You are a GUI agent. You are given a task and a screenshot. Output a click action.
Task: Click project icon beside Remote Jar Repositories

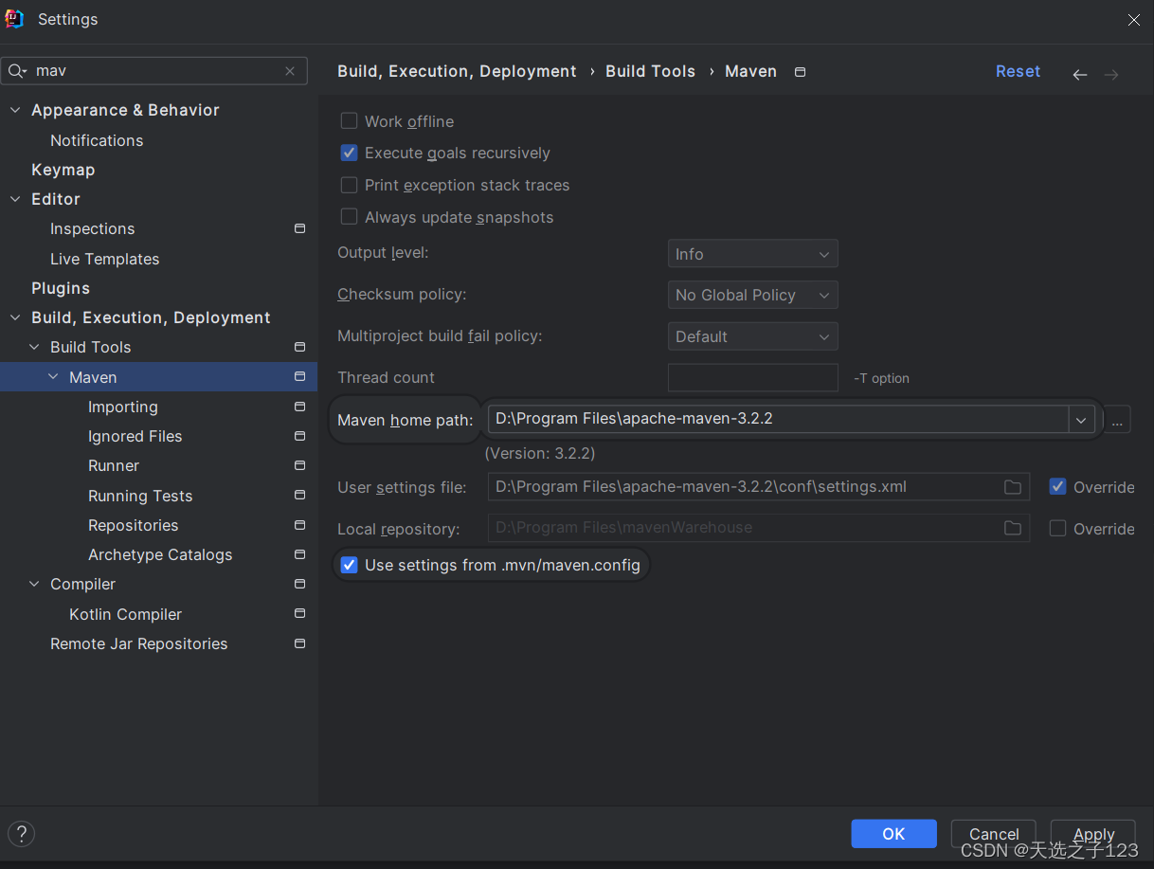click(299, 643)
